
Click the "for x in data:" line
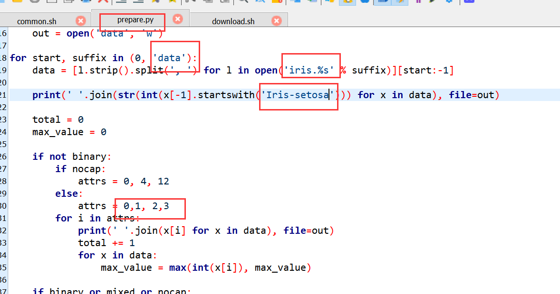pyautogui.click(x=117, y=255)
